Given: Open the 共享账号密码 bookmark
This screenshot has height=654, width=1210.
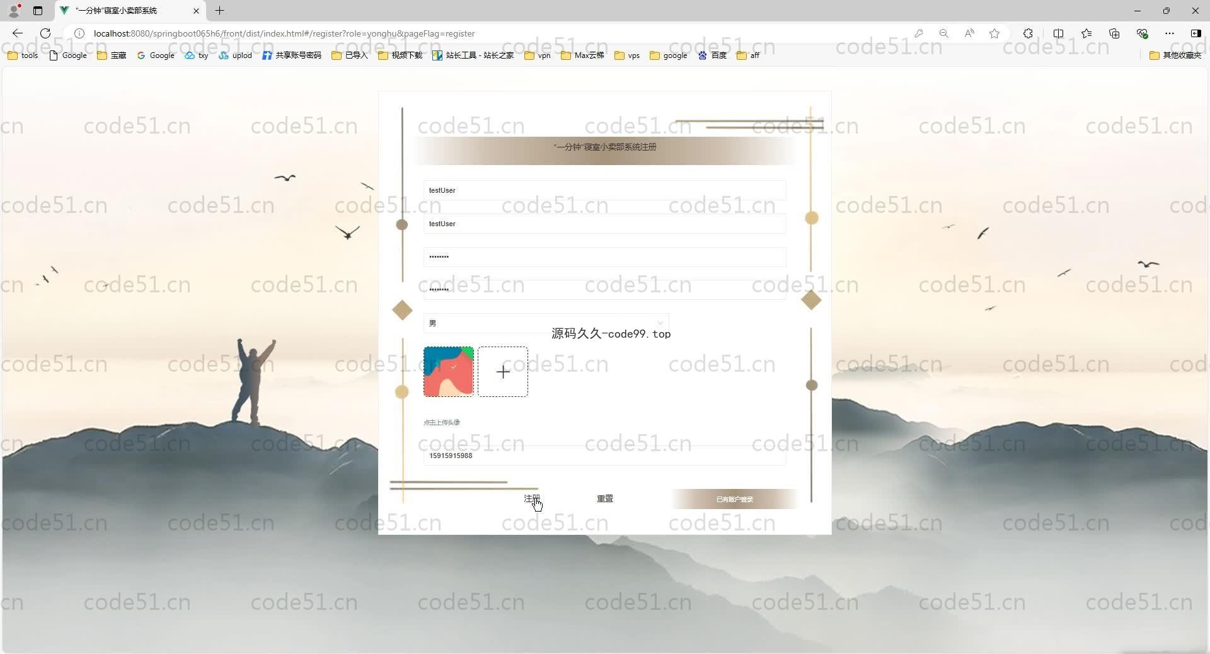Looking at the screenshot, I should pos(292,55).
